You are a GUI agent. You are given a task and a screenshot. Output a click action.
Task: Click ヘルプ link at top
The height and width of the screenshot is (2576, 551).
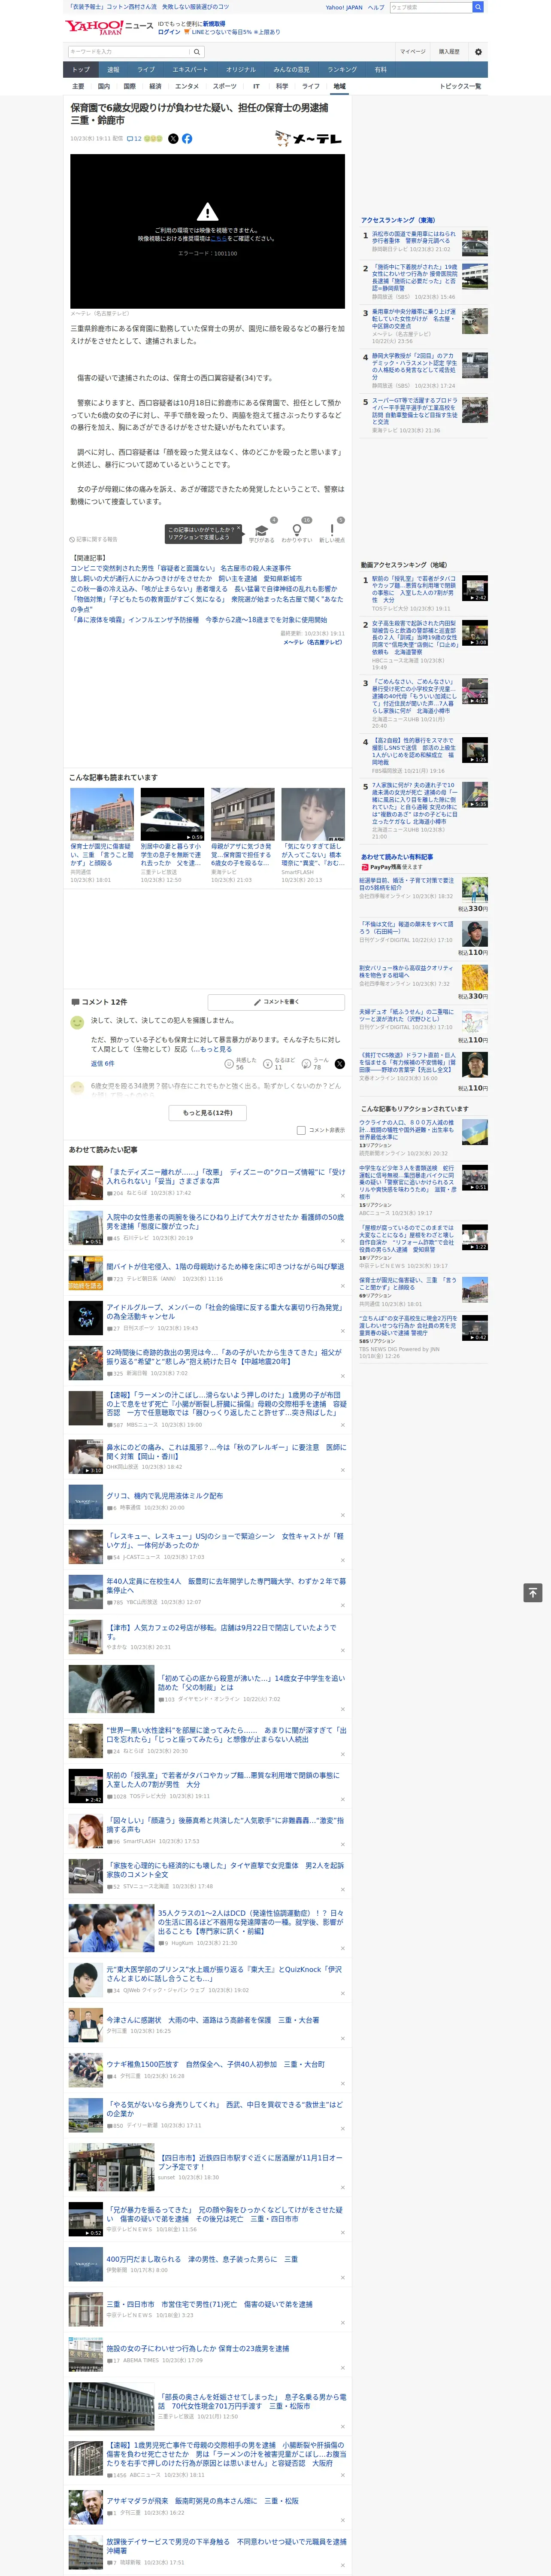click(x=376, y=7)
